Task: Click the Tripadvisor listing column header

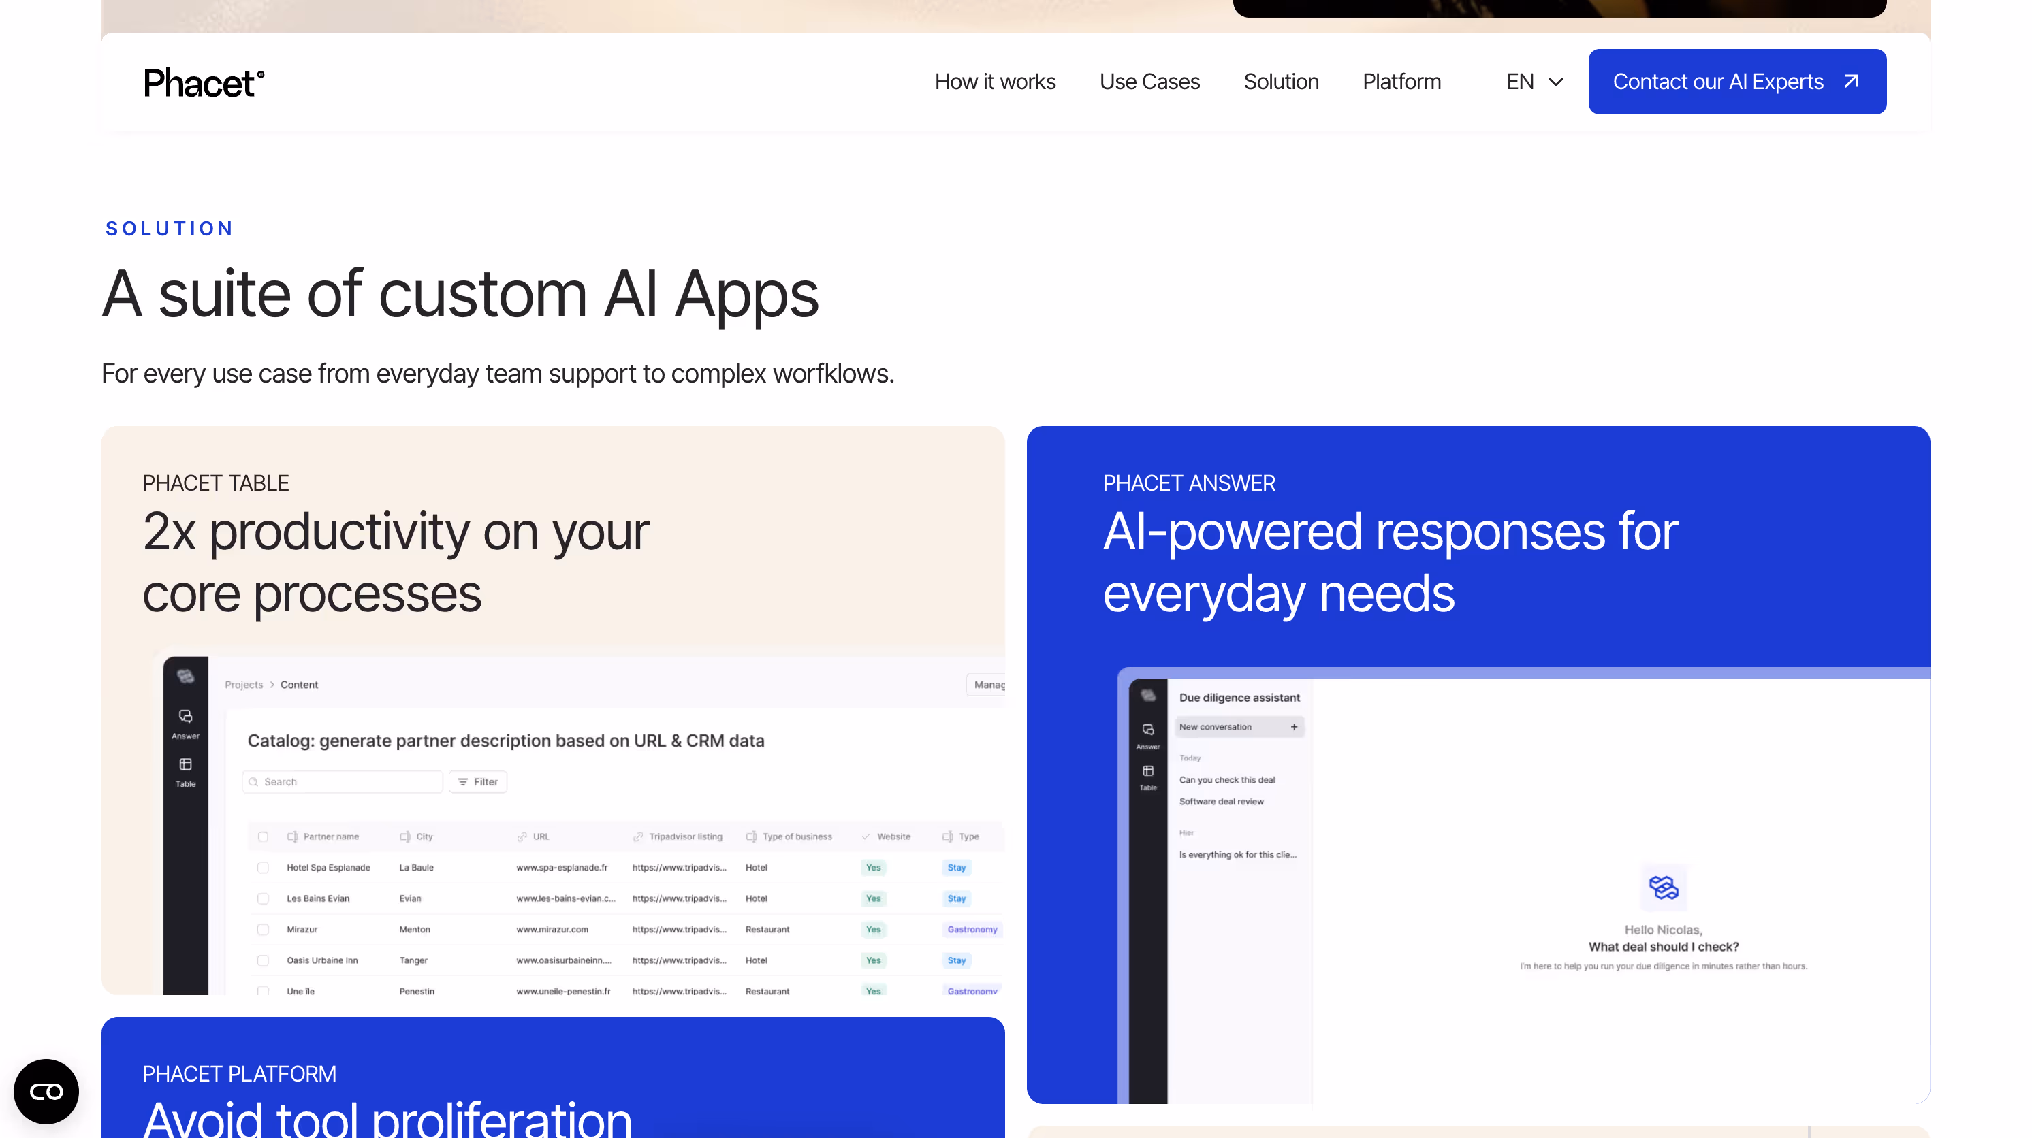Action: tap(678, 836)
